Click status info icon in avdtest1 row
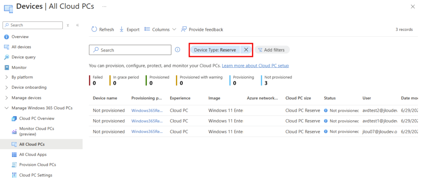 pos(326,121)
